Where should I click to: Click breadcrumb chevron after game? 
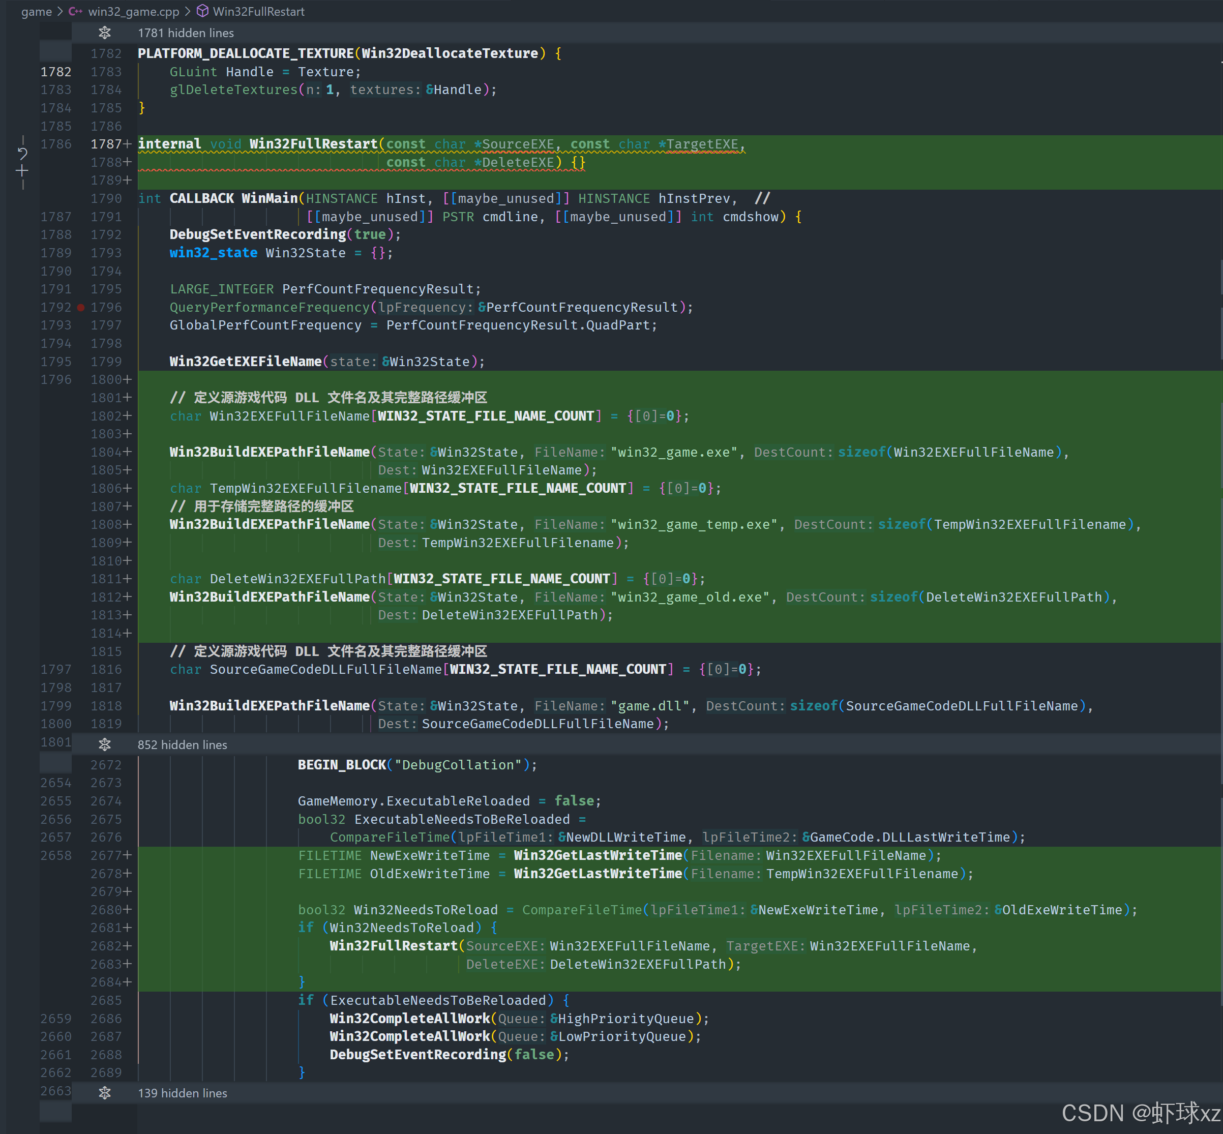point(60,11)
